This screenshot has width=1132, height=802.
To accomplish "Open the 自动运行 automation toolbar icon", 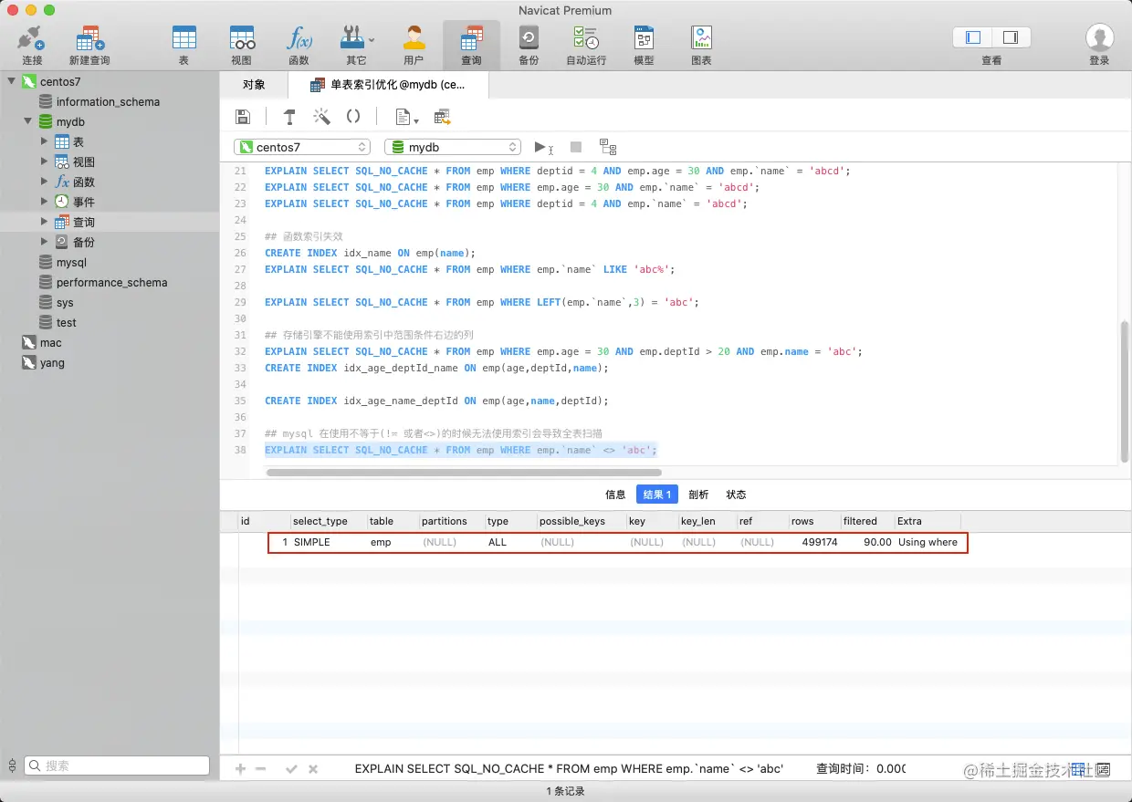I will tap(586, 45).
